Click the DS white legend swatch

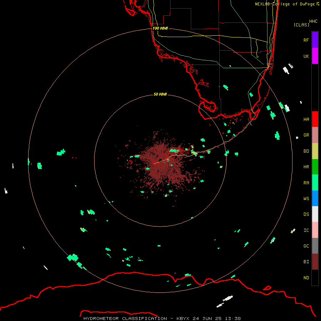click(x=315, y=214)
